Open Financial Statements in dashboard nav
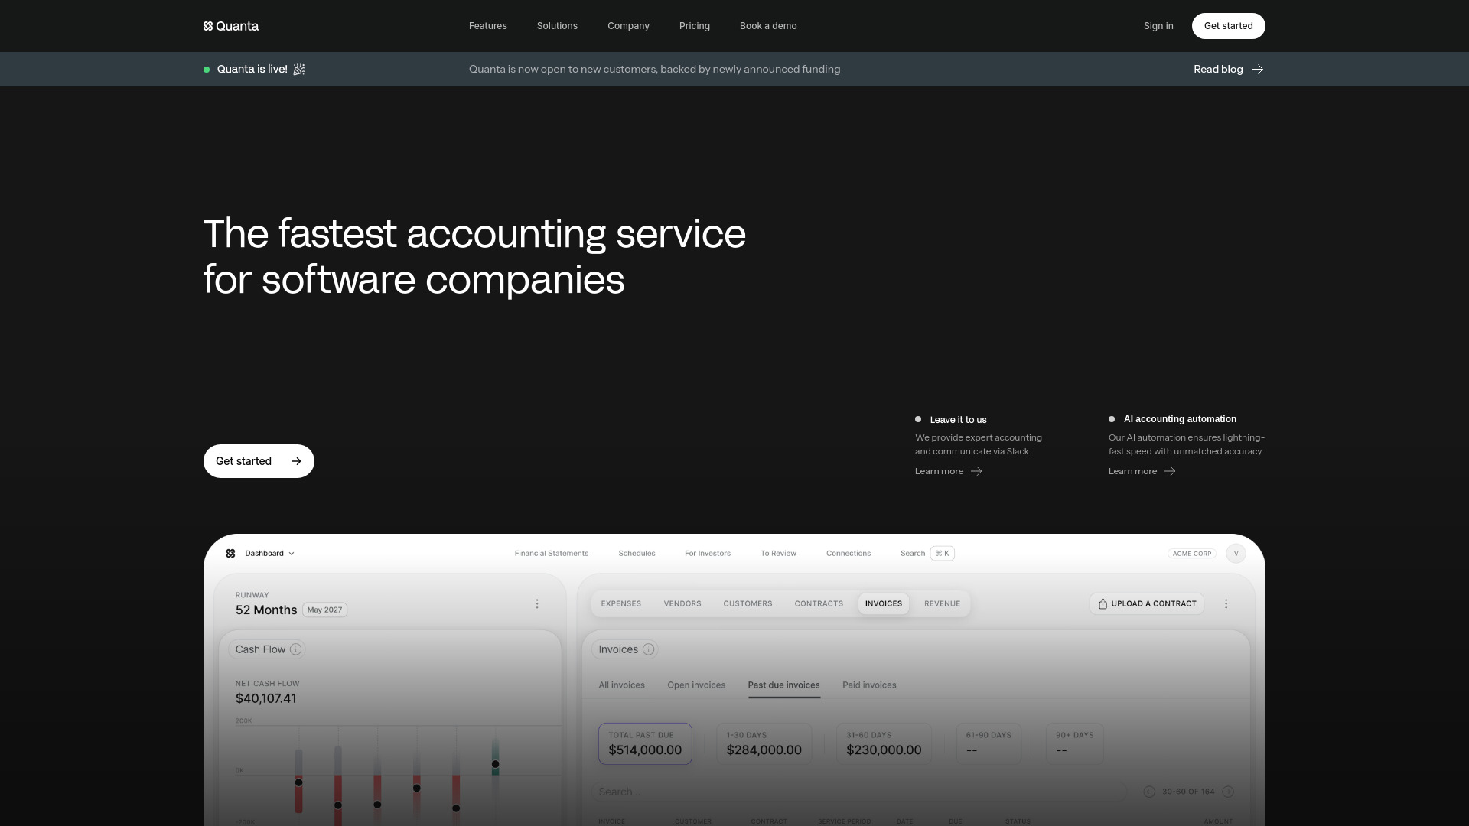Screen dimensions: 1469x826 pyautogui.click(x=552, y=553)
